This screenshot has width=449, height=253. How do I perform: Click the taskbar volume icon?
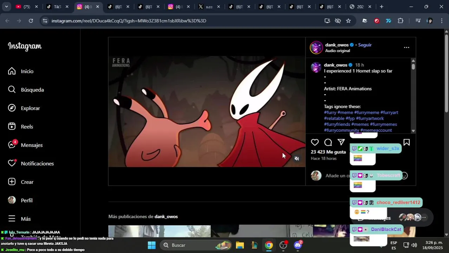coord(414,245)
